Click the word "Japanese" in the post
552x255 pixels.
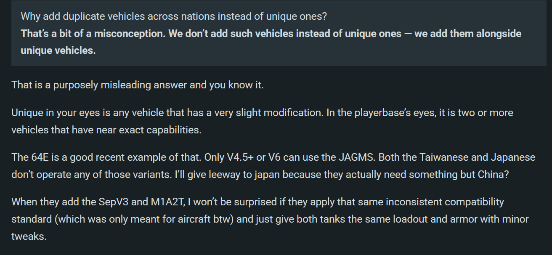[513, 158]
